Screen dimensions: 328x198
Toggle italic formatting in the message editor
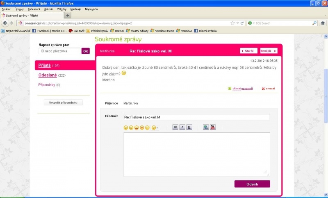(x=182, y=127)
